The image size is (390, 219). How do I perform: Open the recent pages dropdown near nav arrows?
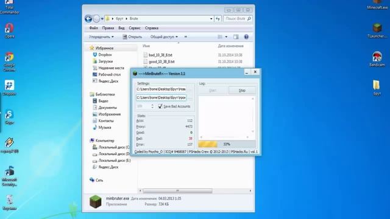click(102, 19)
